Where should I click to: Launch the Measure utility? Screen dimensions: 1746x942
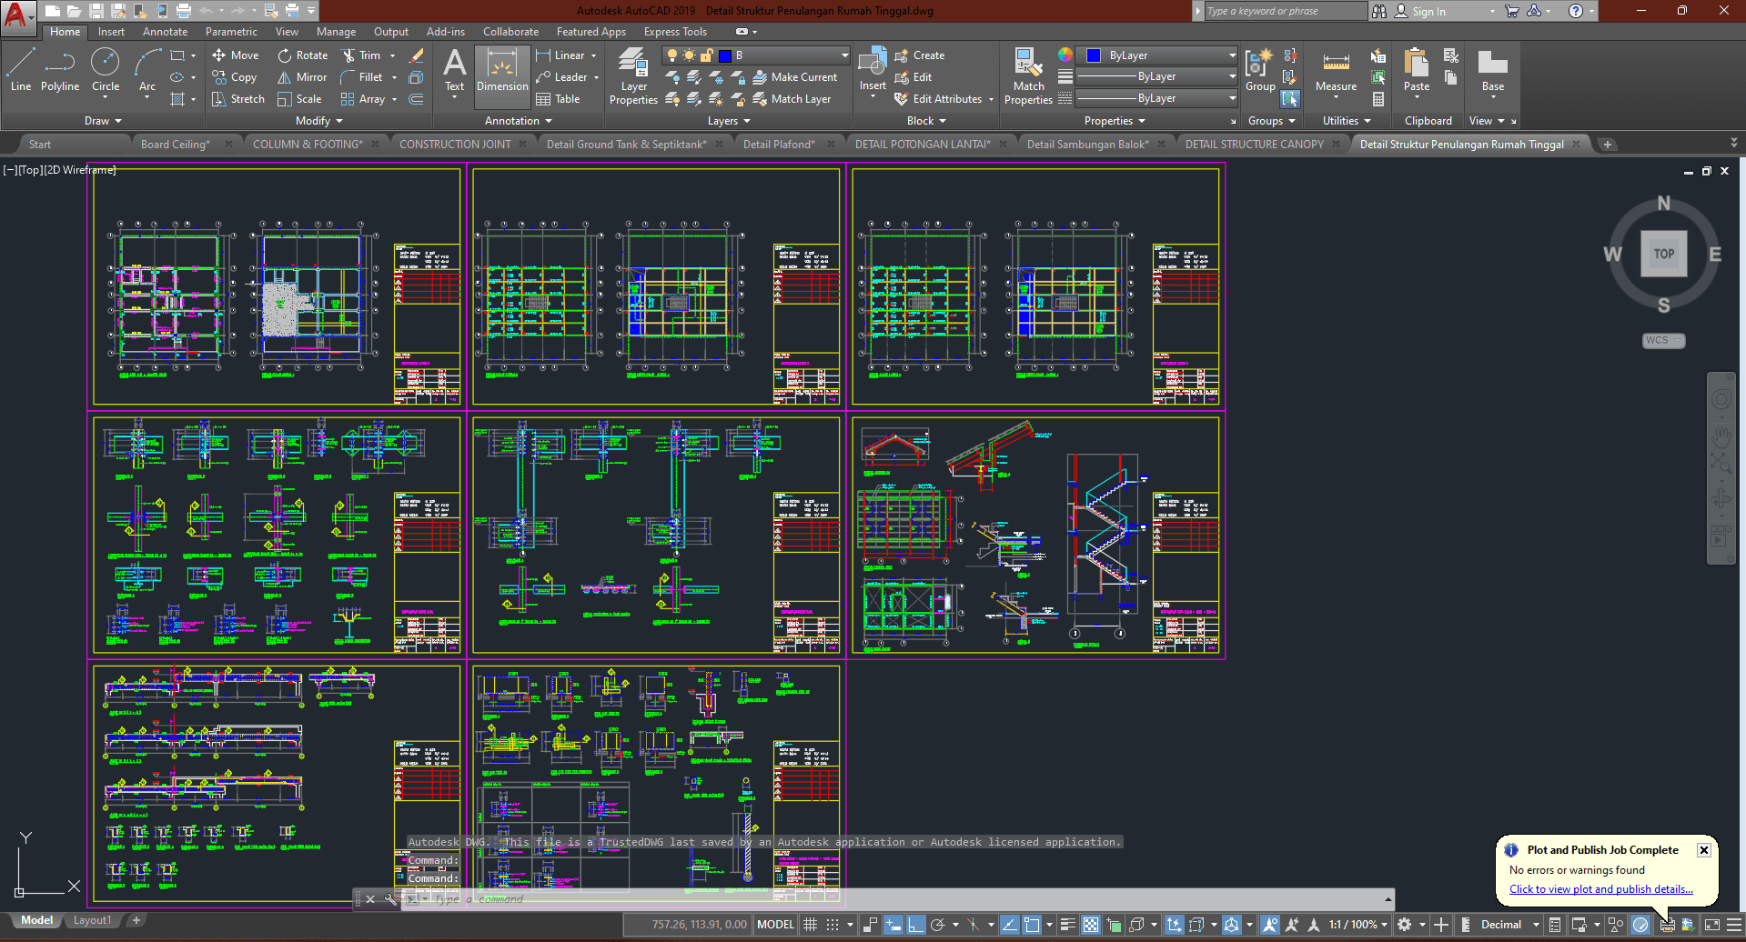(x=1336, y=71)
